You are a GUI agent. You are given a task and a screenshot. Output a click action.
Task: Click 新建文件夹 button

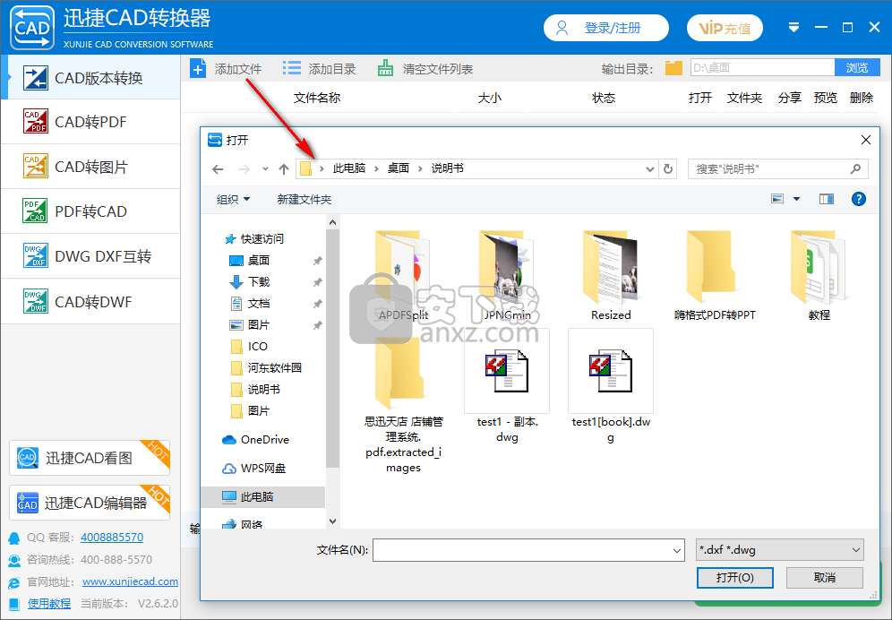pos(304,199)
